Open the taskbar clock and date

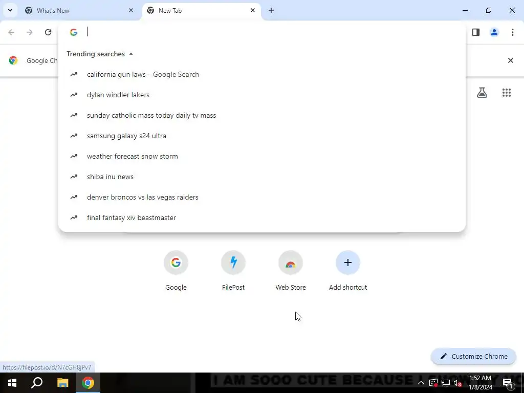[x=480, y=383]
